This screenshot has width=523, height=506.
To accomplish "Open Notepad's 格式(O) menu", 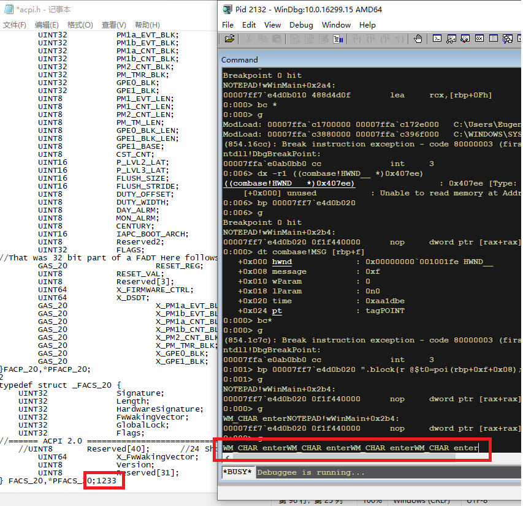I will pos(80,25).
